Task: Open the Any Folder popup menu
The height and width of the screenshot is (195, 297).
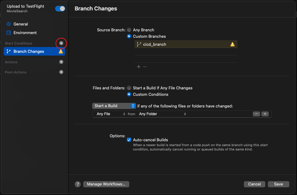Action: pyautogui.click(x=162, y=114)
